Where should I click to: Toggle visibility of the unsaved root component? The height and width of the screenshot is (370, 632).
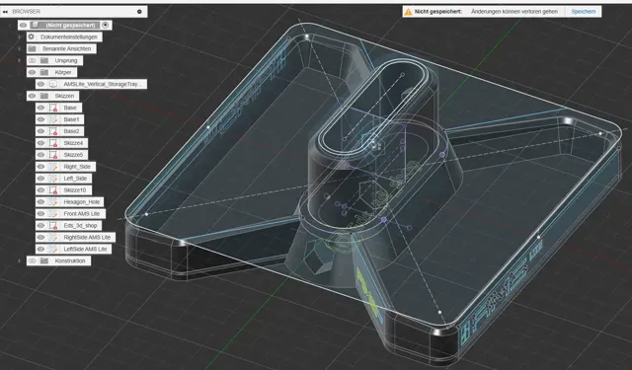[x=23, y=25]
